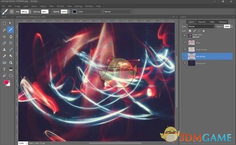Click the Spacing input field
This screenshot has width=236, height=145.
tap(45, 11)
